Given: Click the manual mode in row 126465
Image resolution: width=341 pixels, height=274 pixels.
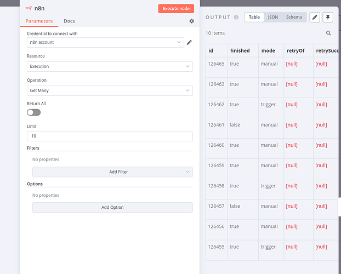Looking at the screenshot, I should pyautogui.click(x=269, y=64).
